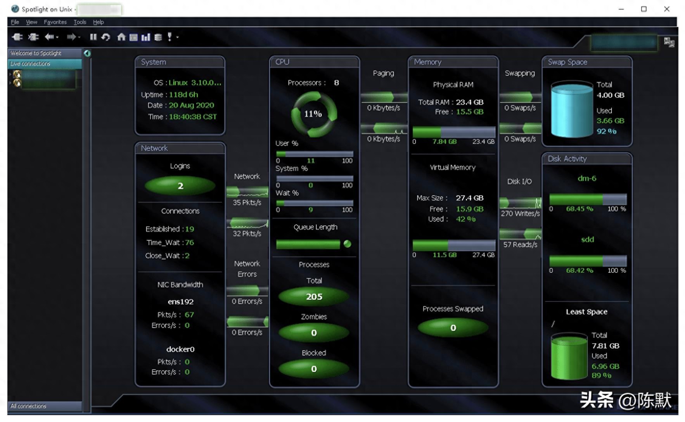Click the Established connections value 19

point(189,229)
